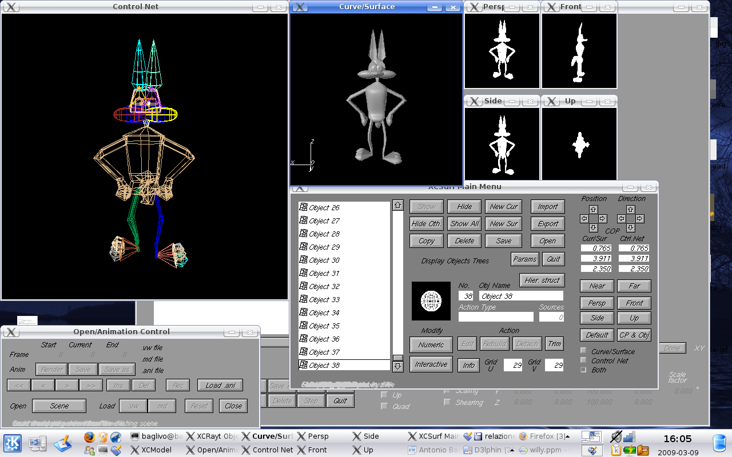Click Position down arrow in XCSurf menu
Viewport: 732px width, 457px height.
pyautogui.click(x=593, y=227)
